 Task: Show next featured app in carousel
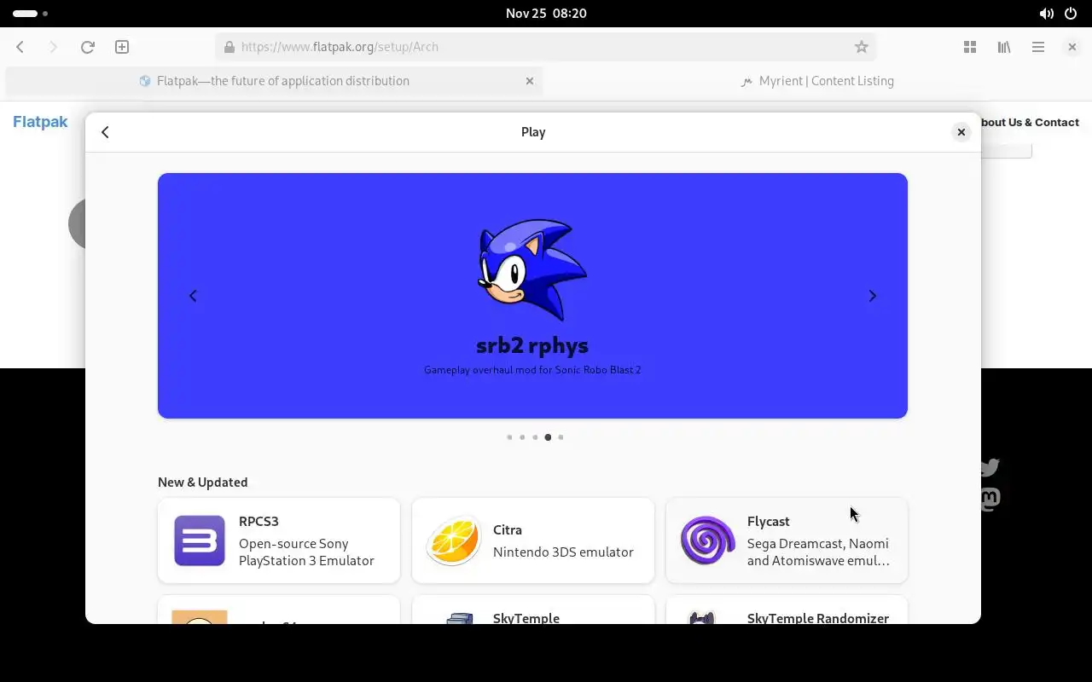[x=872, y=296]
